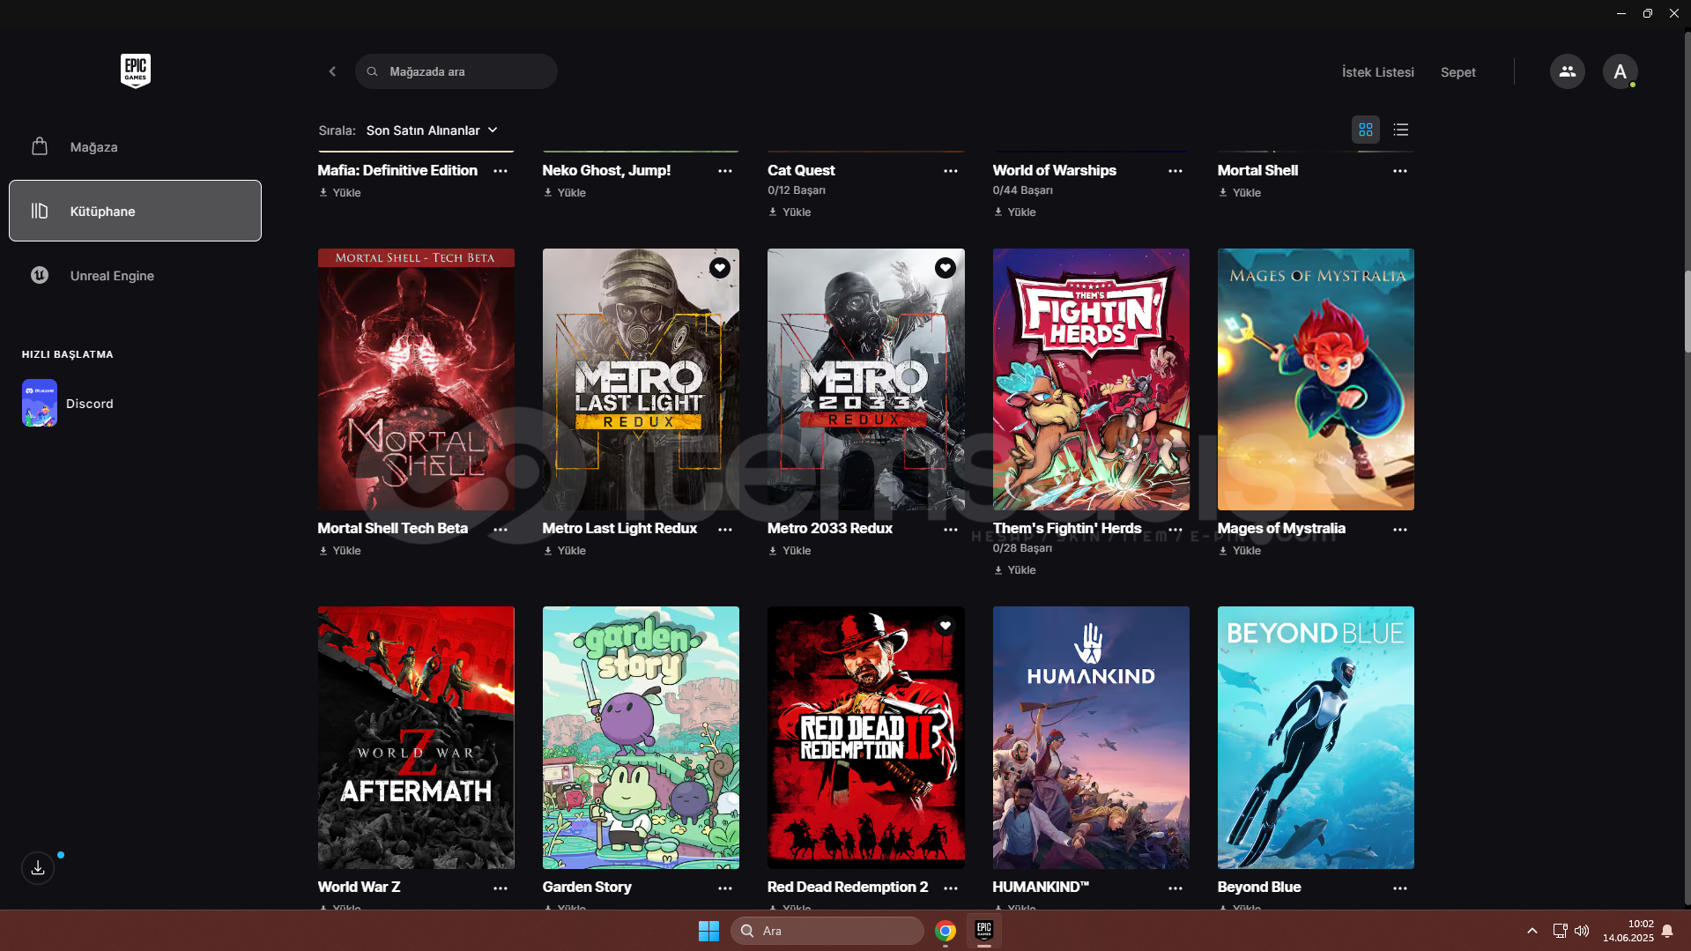
Task: Install Metro Last Light Redux via Yükle
Action: (x=565, y=550)
